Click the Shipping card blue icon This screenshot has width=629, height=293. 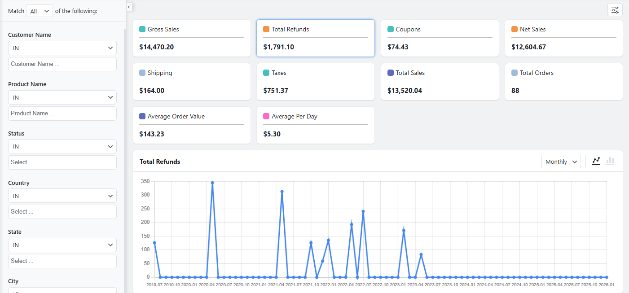click(142, 73)
